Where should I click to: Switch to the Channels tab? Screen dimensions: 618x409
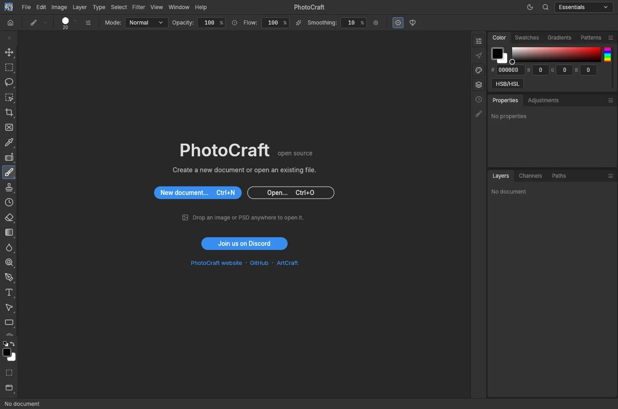coord(530,176)
